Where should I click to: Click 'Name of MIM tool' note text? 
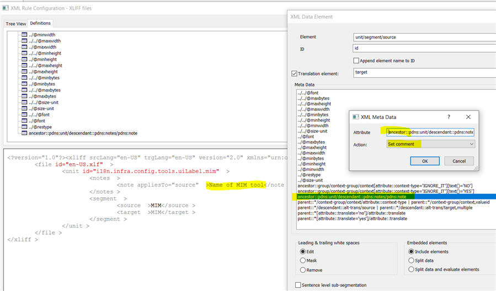(x=236, y=185)
